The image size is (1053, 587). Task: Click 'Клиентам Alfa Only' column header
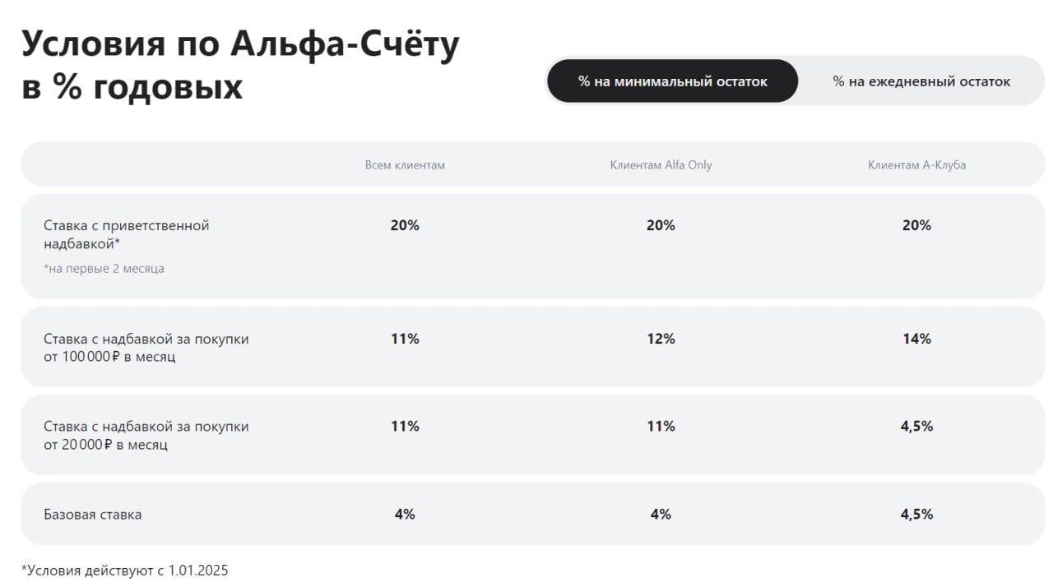(x=661, y=165)
